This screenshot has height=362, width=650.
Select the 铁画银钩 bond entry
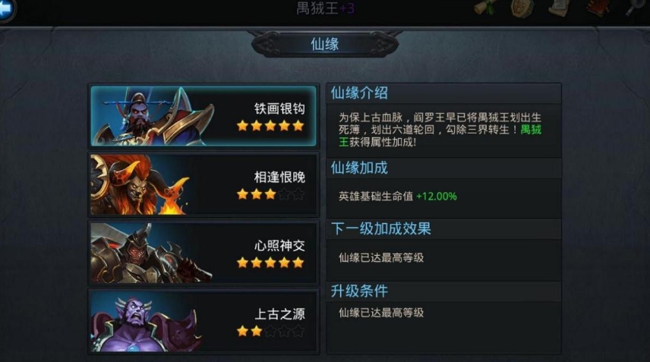click(204, 116)
